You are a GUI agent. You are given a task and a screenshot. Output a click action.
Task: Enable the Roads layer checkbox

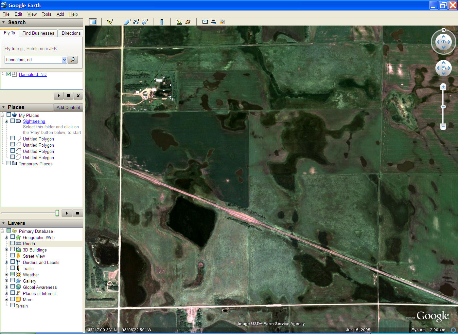[x=12, y=243]
